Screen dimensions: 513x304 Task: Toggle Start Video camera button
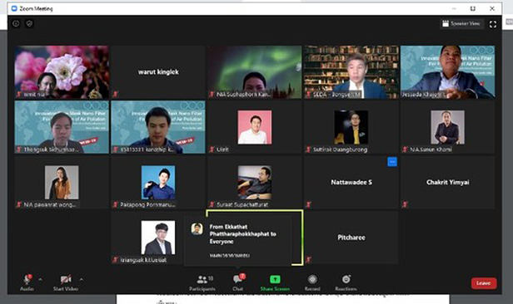coord(66,282)
